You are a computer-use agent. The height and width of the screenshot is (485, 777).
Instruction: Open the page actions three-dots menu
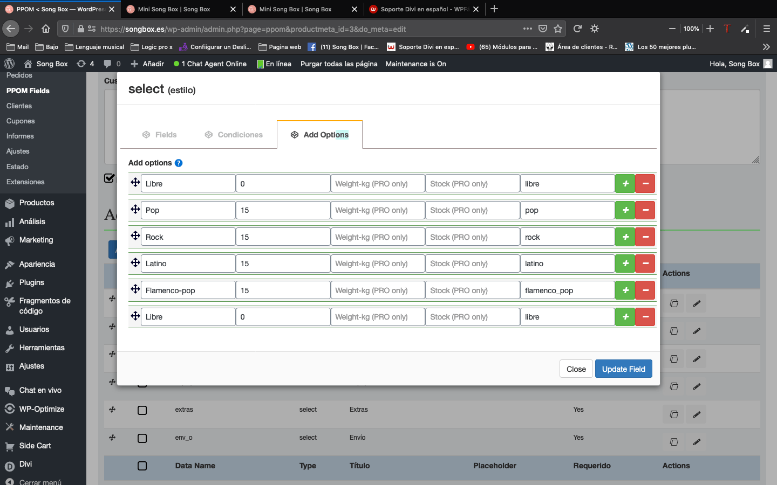tap(528, 29)
